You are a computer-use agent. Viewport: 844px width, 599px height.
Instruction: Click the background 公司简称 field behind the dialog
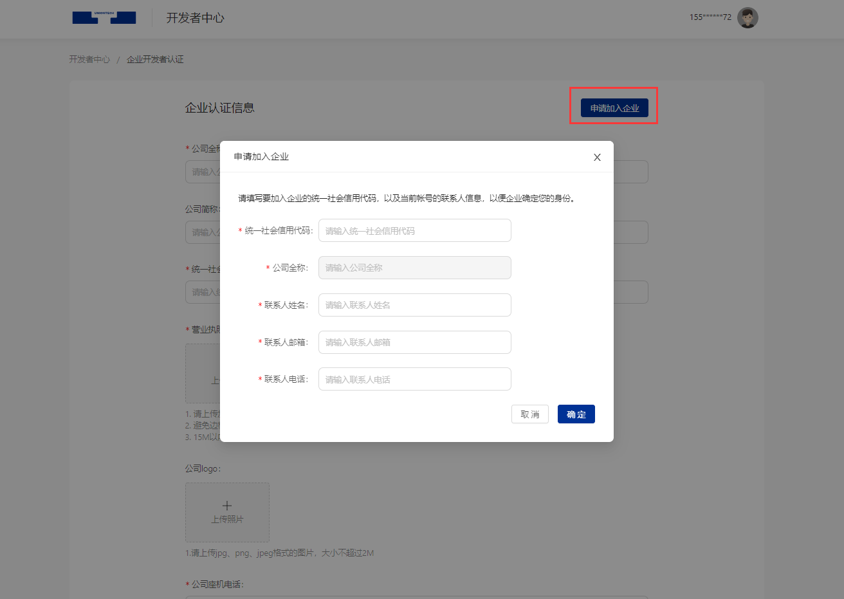pyautogui.click(x=630, y=232)
